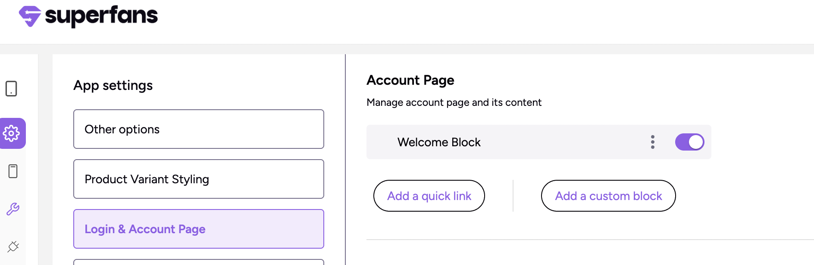The image size is (814, 265).
Task: Click the purple wrench tools icon
Action: 13,209
